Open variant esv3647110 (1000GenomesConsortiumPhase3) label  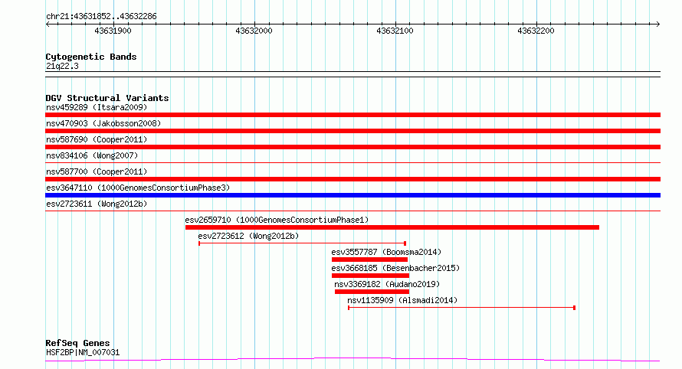(138, 188)
